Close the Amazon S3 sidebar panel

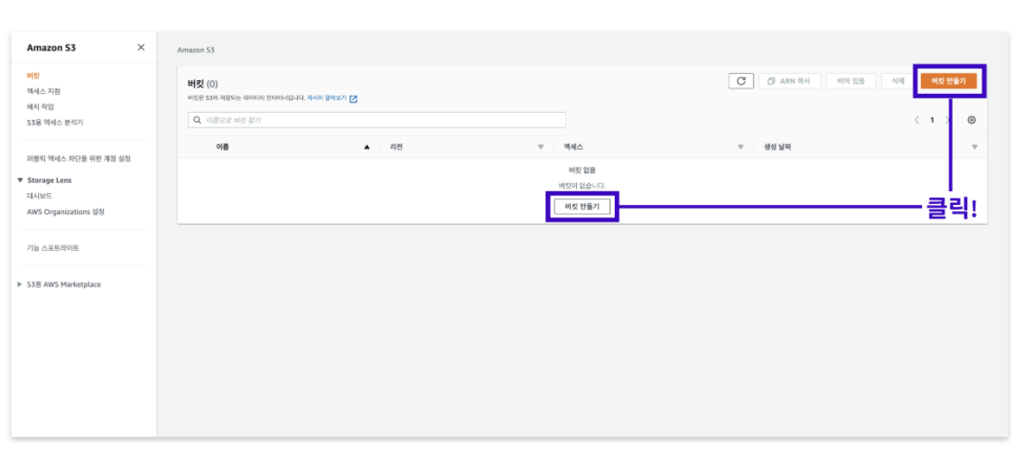(141, 48)
